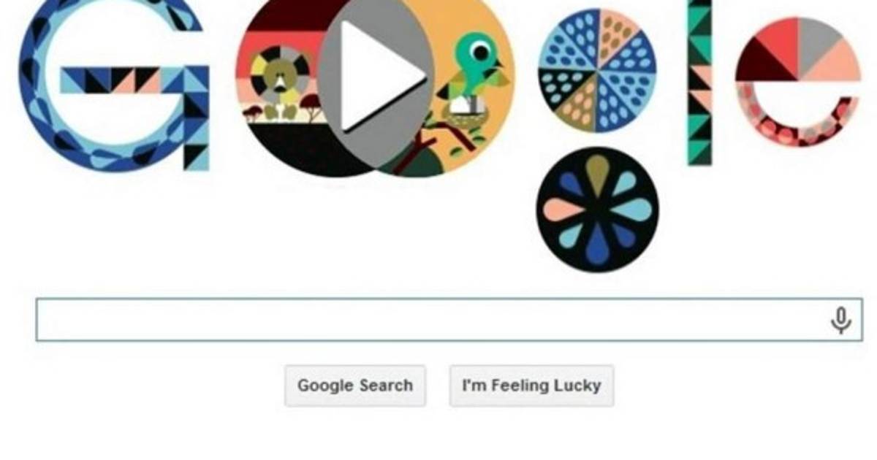The image size is (877, 460).
Task: Activate voice search microphone icon
Action: pyautogui.click(x=841, y=320)
